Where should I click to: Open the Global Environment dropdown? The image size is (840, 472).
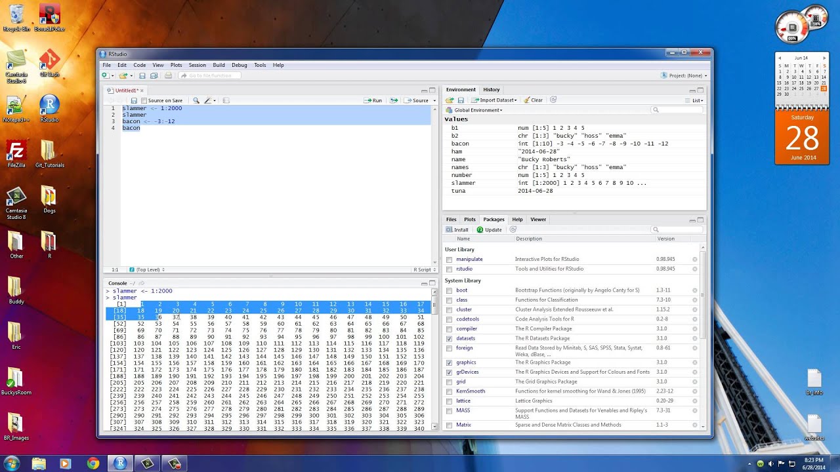pos(474,110)
